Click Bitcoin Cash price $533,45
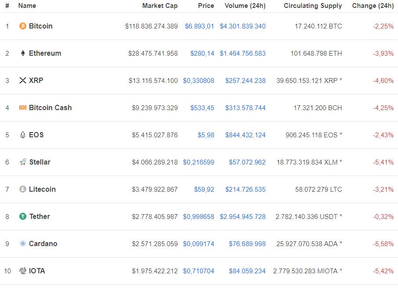Viewport: 398px width, 290px height. pyautogui.click(x=203, y=108)
